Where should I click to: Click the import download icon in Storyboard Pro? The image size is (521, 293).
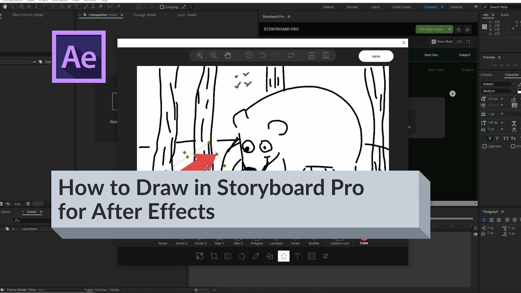point(468,29)
